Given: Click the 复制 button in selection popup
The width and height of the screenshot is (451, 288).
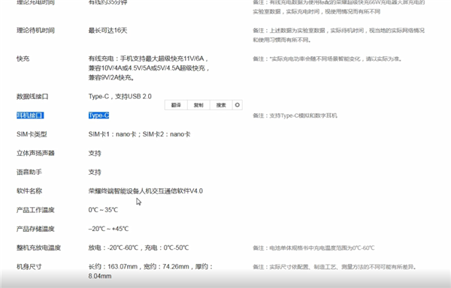Looking at the screenshot, I should [x=198, y=105].
